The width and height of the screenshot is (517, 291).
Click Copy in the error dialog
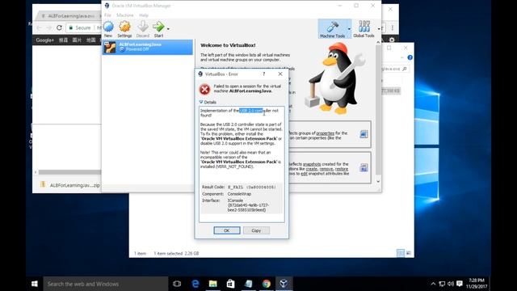256,230
